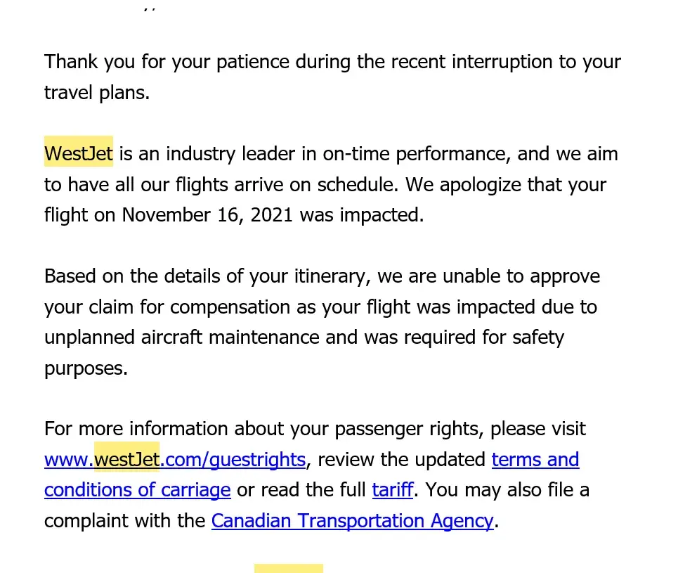This screenshot has height=573, width=678.
Task: Click the phrase "travel plans."
Action: (x=97, y=93)
